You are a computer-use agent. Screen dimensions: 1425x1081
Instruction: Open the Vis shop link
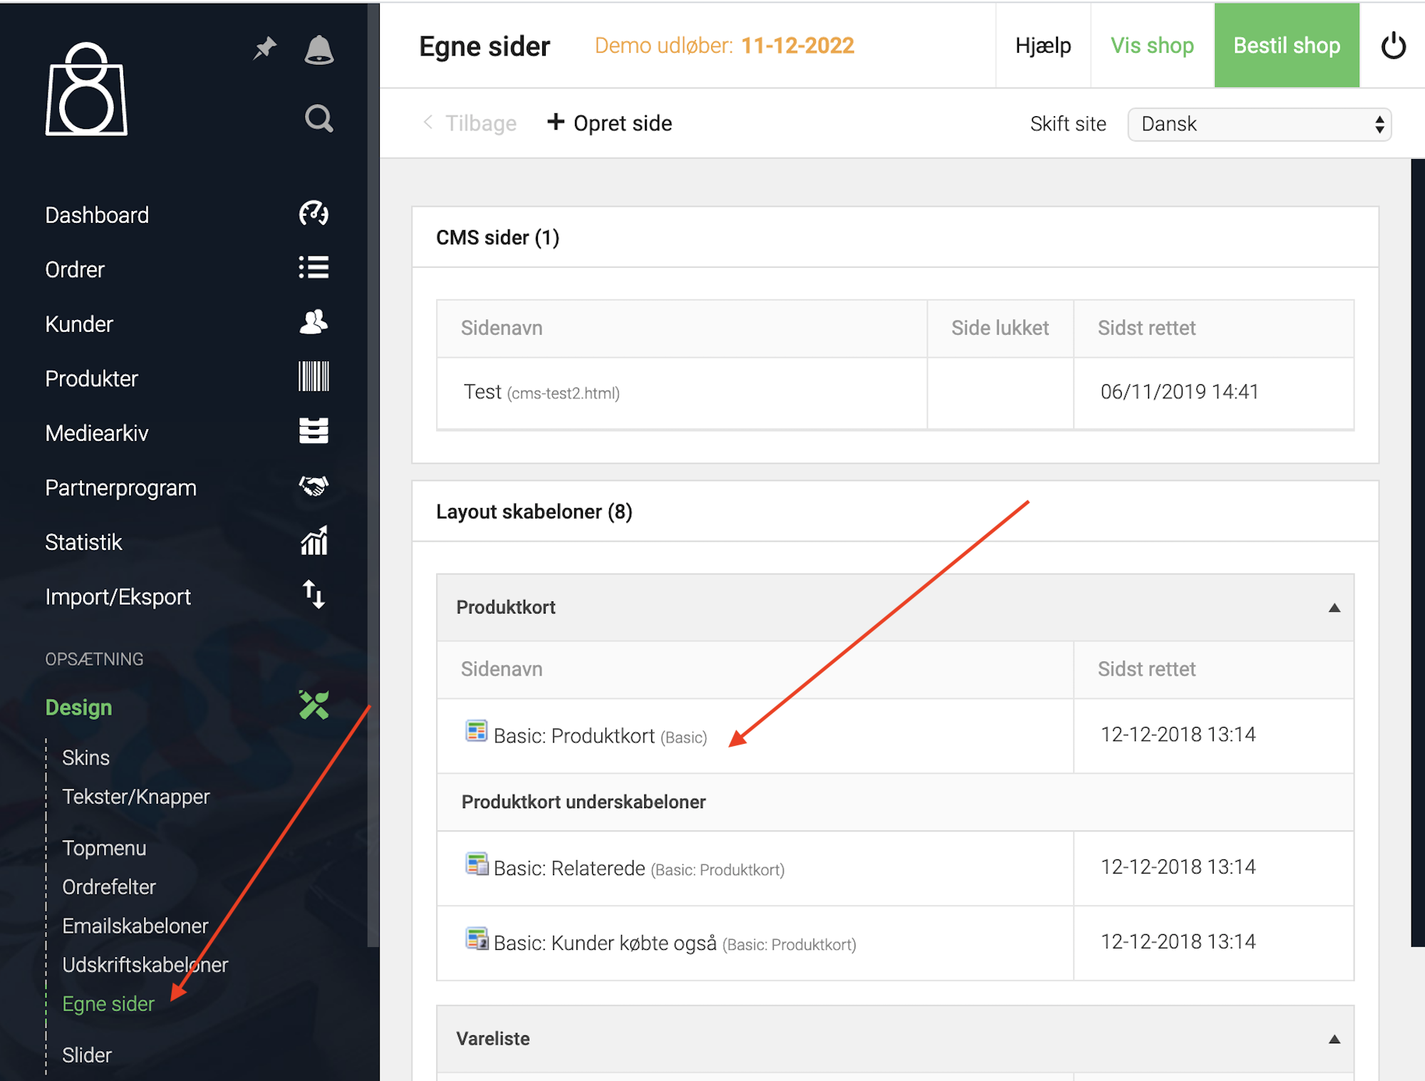point(1152,46)
